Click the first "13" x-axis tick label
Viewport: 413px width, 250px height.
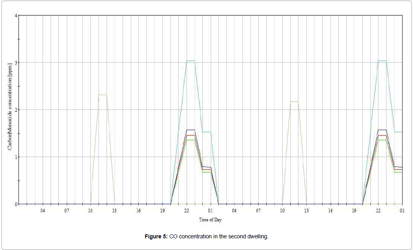[x=115, y=210]
